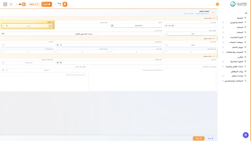Image resolution: width=251 pixels, height=141 pixels.
Task: Expand الاصناف submenu arrow
Action: tap(223, 27)
